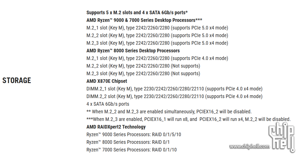The height and width of the screenshot is (157, 299).
Task: Click the AMD Ryzen 9000 & 7000 Series heading
Action: [144, 20]
